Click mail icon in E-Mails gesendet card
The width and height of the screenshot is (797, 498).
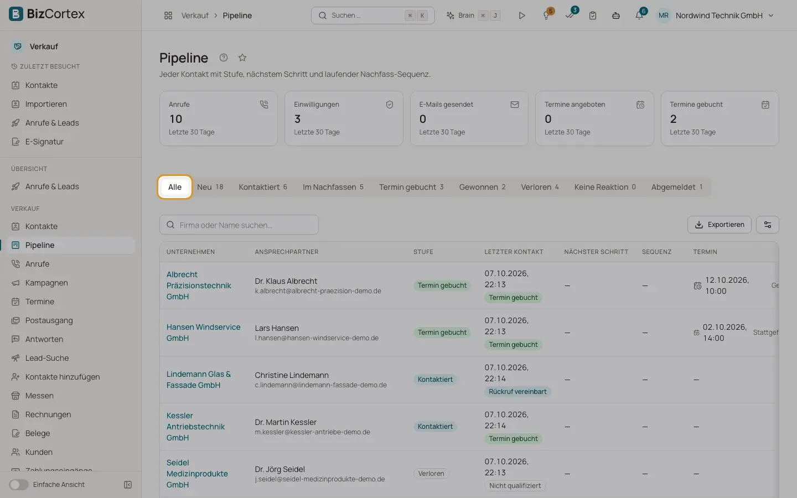tap(515, 105)
